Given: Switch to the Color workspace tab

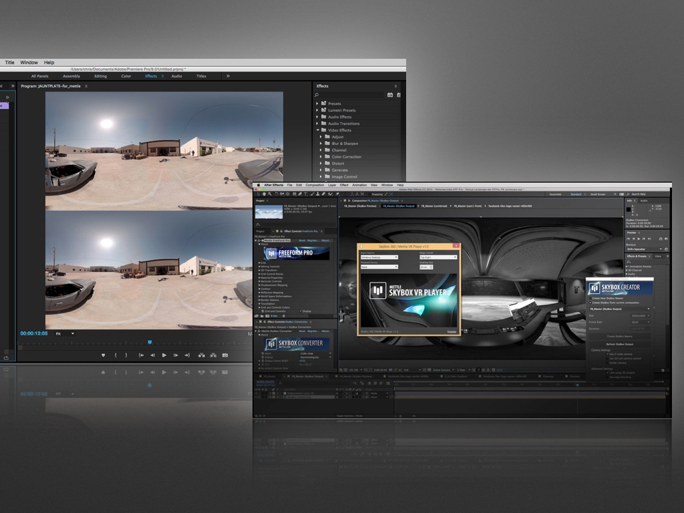Looking at the screenshot, I should click(x=126, y=76).
